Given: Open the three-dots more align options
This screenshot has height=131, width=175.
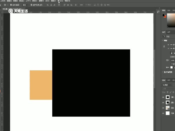Looking at the screenshot, I should tap(81, 5).
